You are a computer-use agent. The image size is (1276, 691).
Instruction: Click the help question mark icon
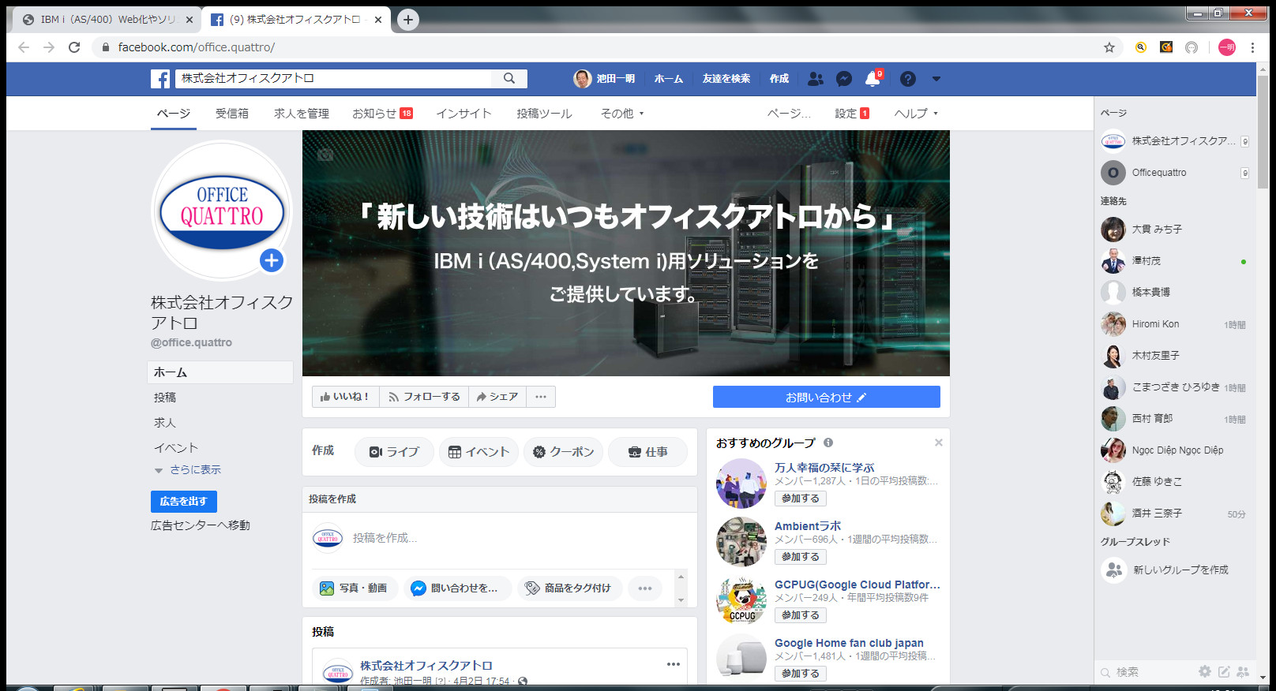[x=907, y=79]
